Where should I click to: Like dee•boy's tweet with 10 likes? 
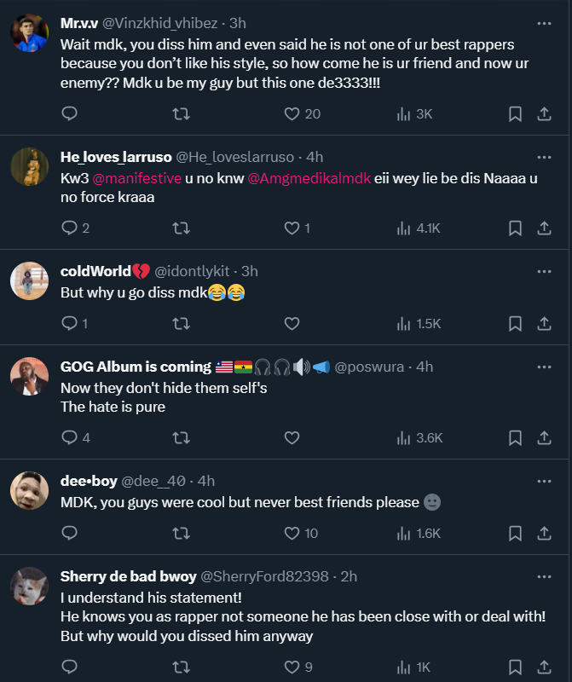tap(292, 533)
